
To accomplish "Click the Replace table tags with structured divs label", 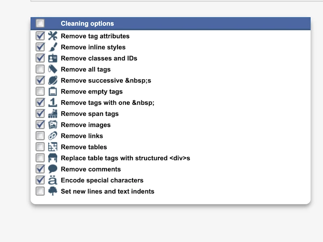I will [x=125, y=158].
